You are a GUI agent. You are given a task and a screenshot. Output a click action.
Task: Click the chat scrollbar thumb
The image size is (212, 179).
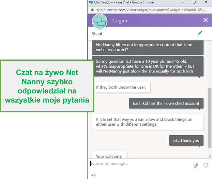click(x=210, y=118)
